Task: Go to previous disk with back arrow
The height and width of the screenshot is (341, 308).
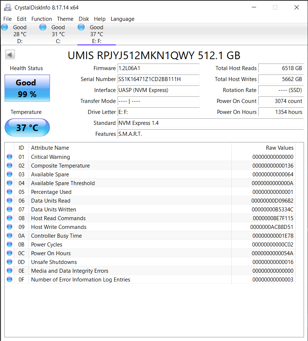Action: (x=10, y=55)
